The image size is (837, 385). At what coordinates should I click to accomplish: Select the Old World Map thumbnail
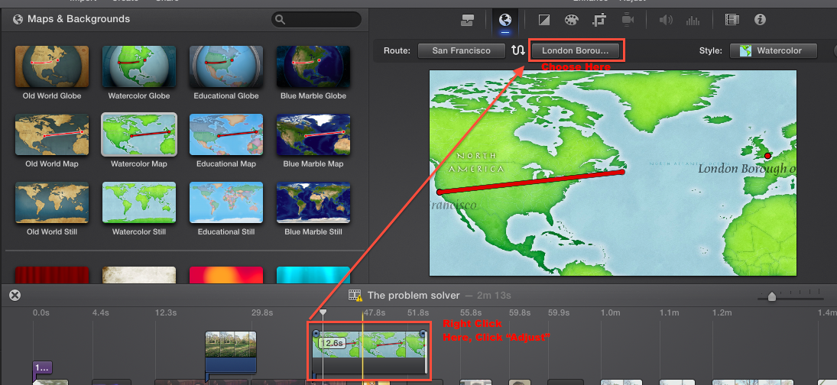click(52, 134)
